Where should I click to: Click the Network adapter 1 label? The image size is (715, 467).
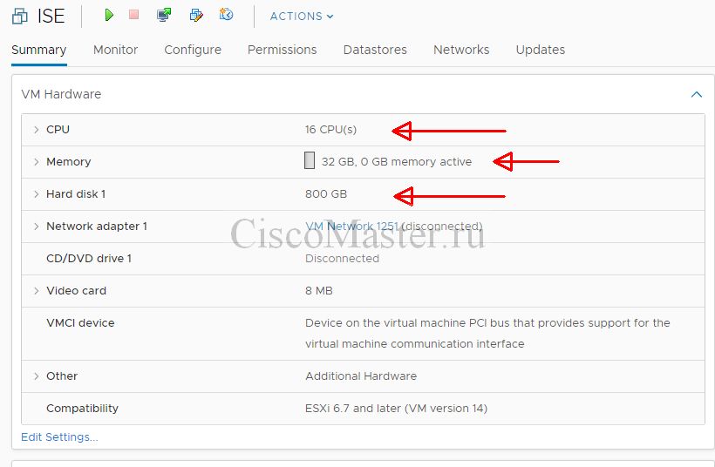click(97, 227)
